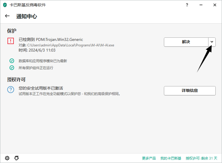Close the Kaspersky window
This screenshot has height=163, width=222.
pos(215,5)
